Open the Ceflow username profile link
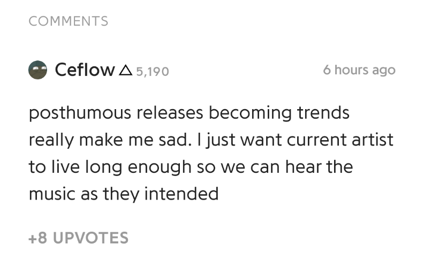The height and width of the screenshot is (260, 424). point(85,70)
